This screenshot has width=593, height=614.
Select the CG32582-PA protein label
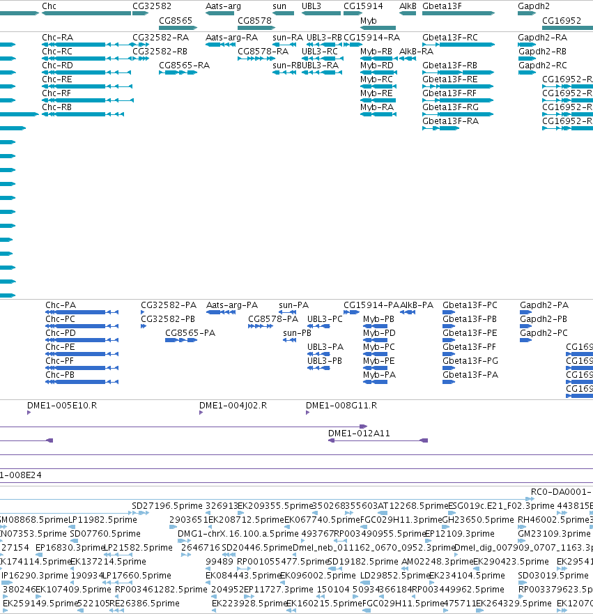169,305
